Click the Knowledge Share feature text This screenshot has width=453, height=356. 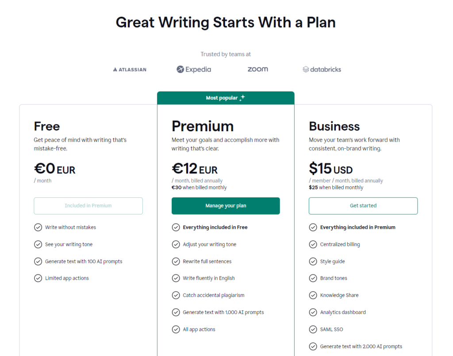pos(339,295)
